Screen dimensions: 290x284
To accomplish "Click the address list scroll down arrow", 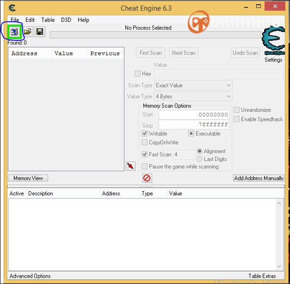I will (x=279, y=266).
